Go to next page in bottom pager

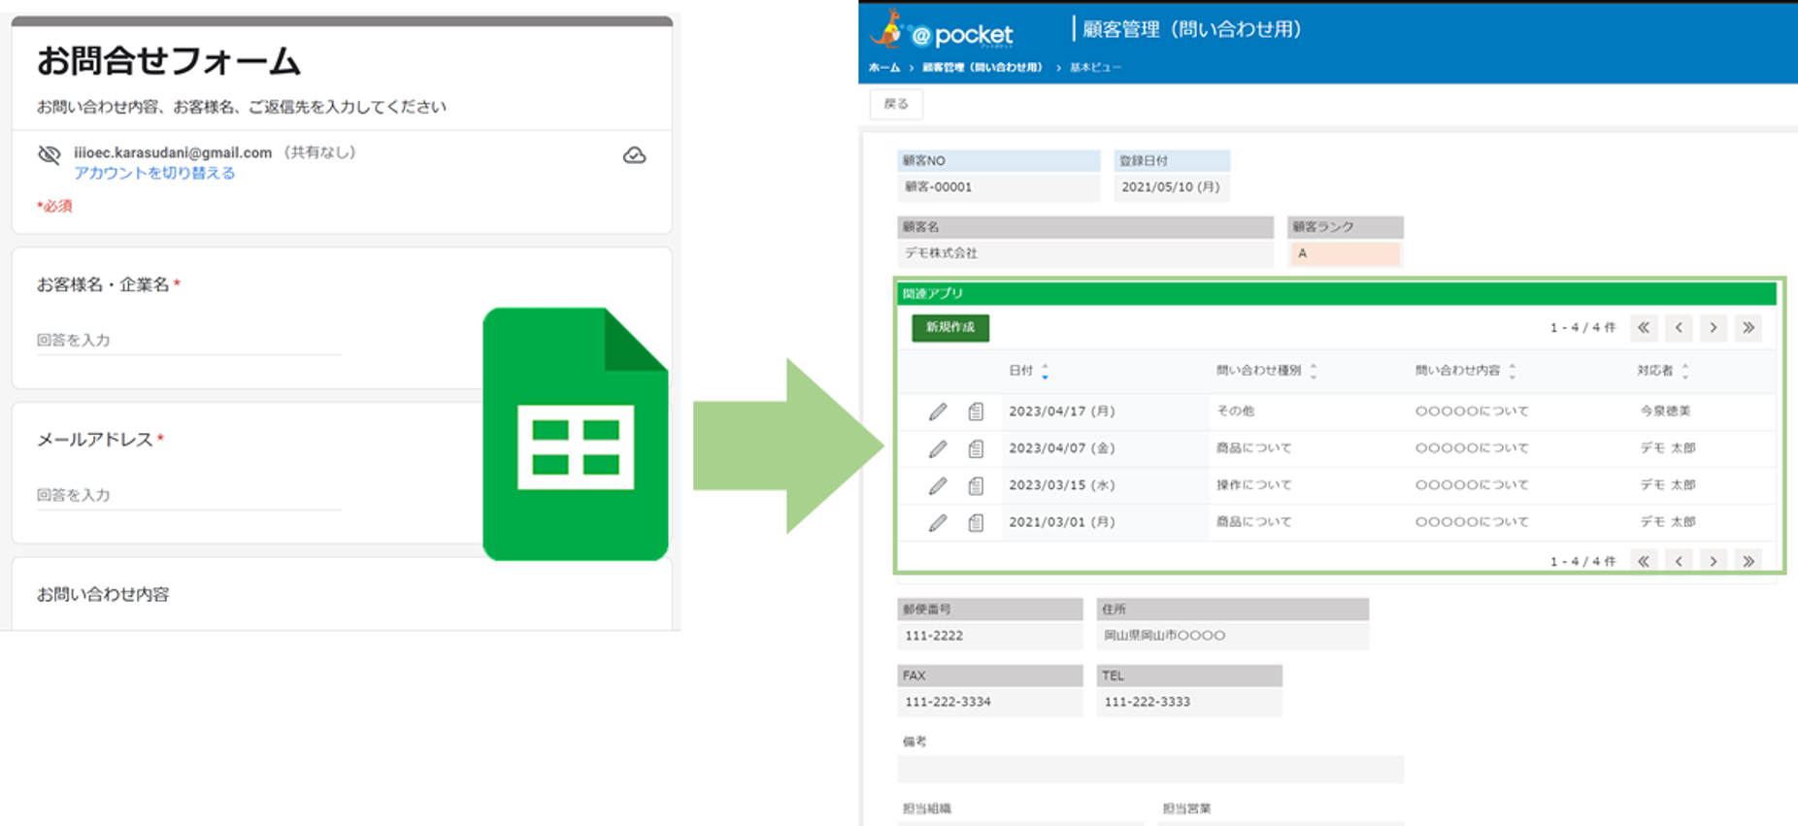click(1714, 560)
